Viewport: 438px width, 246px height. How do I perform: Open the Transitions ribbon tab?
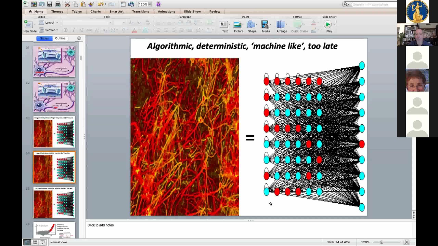point(141,12)
